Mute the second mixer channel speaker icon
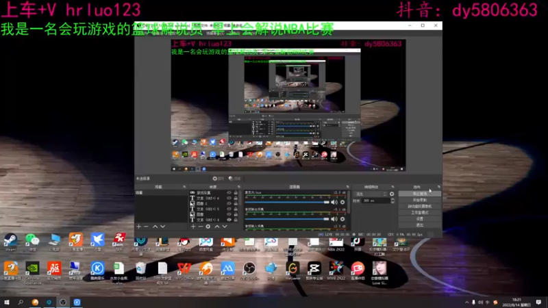 point(334,219)
